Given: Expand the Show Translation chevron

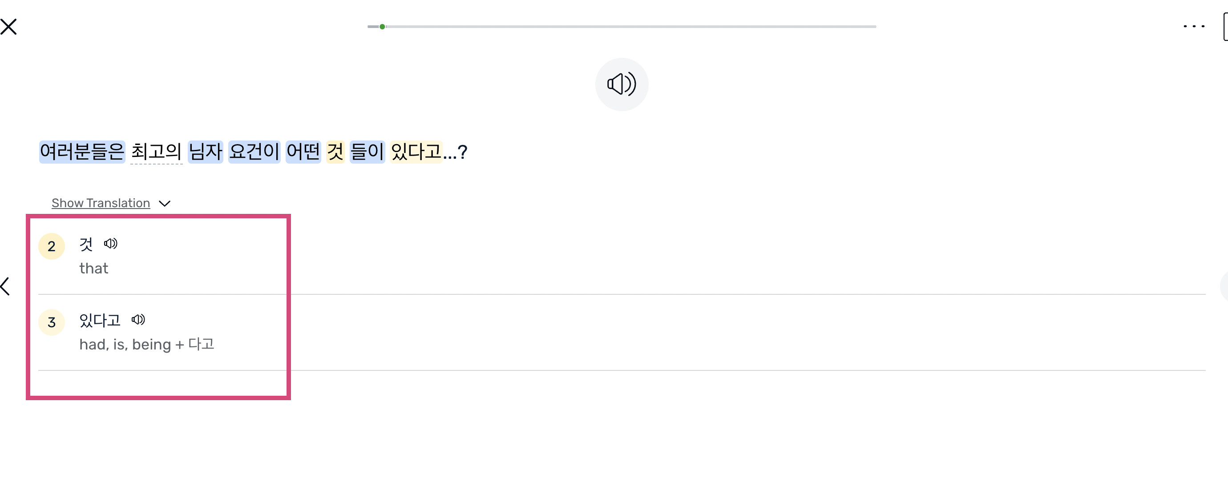Looking at the screenshot, I should 165,204.
